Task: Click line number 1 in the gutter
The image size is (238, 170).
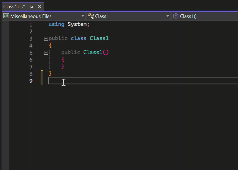Action: click(x=31, y=25)
